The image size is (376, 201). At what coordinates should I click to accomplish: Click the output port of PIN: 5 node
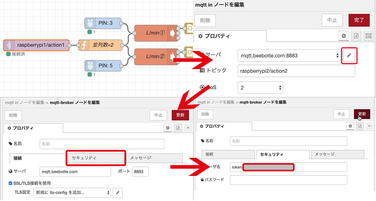pyautogui.click(x=122, y=66)
